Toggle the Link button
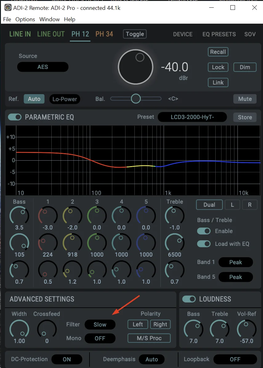The height and width of the screenshot is (368, 263). [x=218, y=82]
